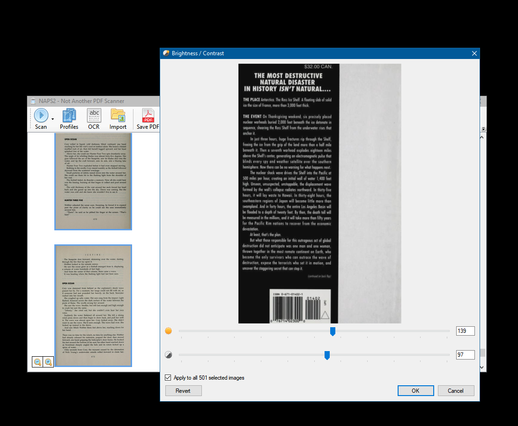The width and height of the screenshot is (518, 426).
Task: Click the contrast slider handle
Action: point(327,355)
